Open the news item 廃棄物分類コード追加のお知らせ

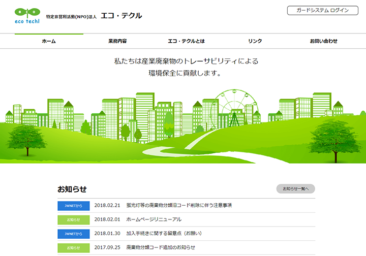pos(161,247)
